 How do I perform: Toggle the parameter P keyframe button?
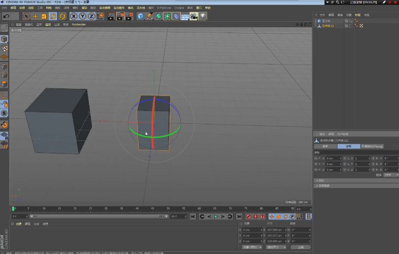[292, 216]
